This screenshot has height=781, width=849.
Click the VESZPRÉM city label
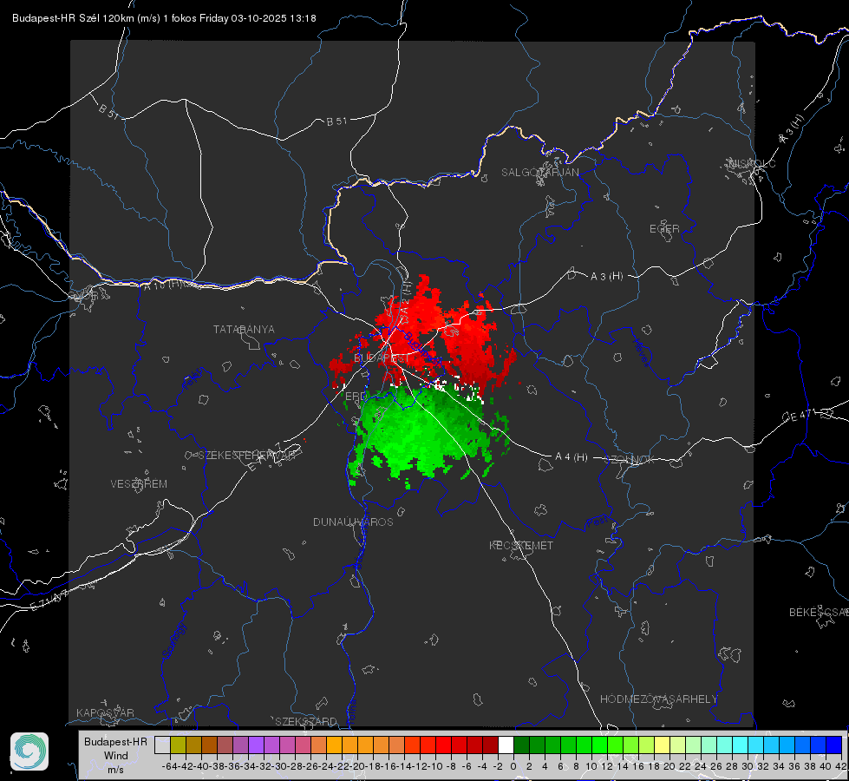(139, 483)
